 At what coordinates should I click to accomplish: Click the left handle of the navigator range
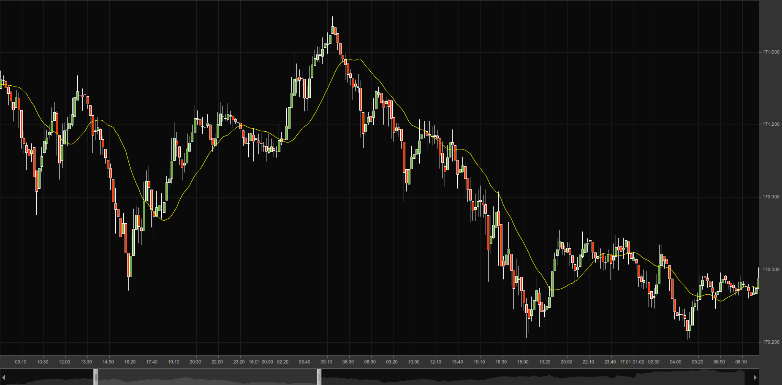pyautogui.click(x=96, y=377)
